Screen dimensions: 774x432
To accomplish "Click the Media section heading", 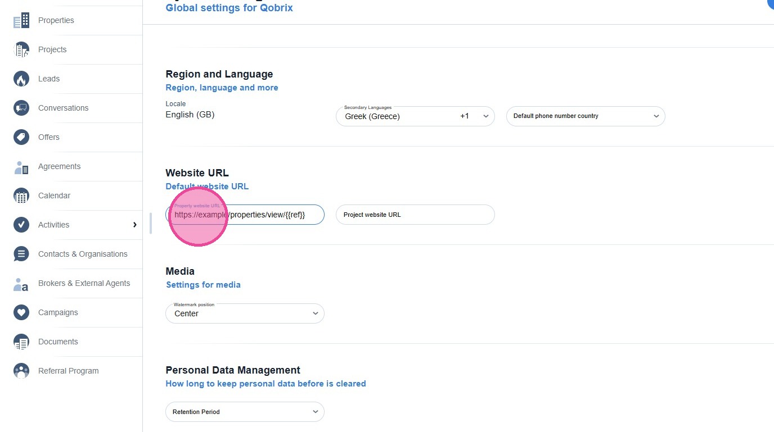I will (x=180, y=271).
